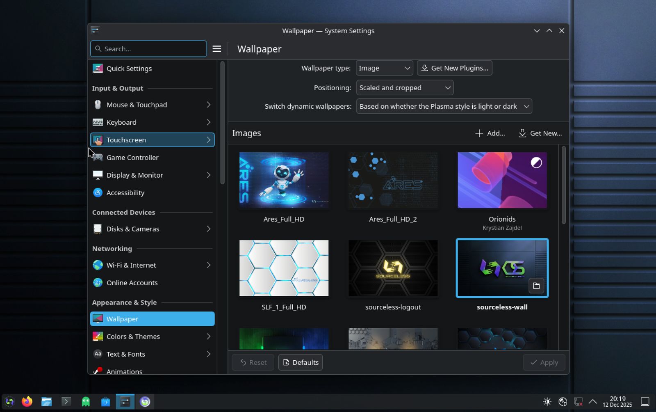Click the Get New Plugins button
The height and width of the screenshot is (412, 656).
pos(454,68)
